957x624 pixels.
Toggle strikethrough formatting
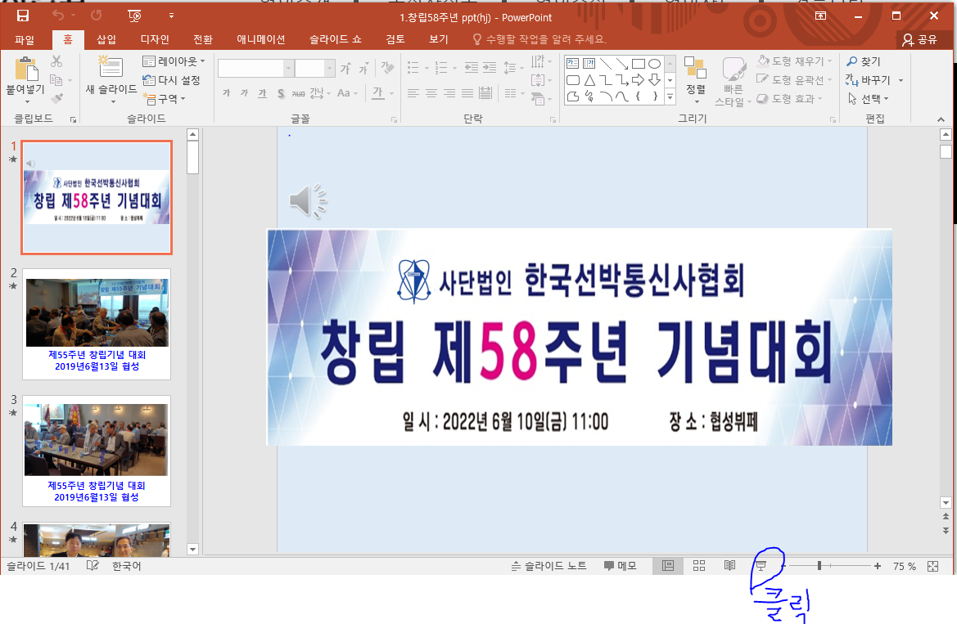[x=299, y=92]
